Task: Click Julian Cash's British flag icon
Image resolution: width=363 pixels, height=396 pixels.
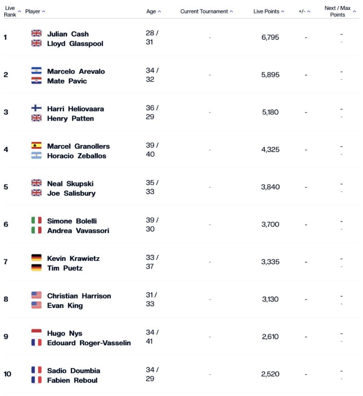Action: 36,33
